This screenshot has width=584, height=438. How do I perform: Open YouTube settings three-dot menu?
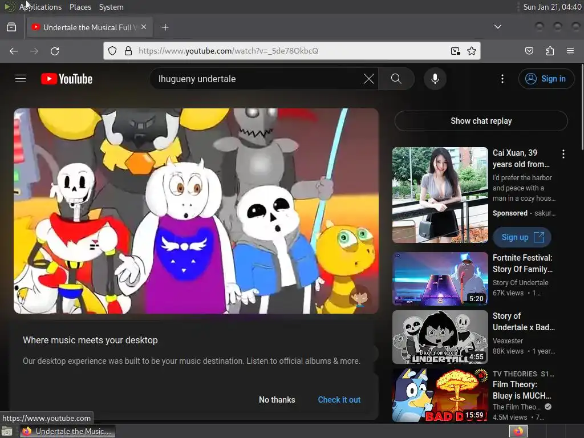(502, 79)
